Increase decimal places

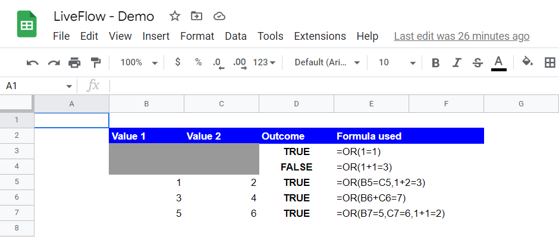coord(240,63)
